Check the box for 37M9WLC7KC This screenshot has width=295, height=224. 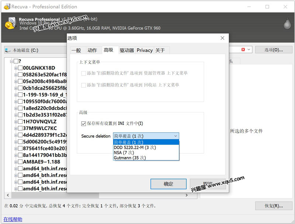(x=20, y=128)
